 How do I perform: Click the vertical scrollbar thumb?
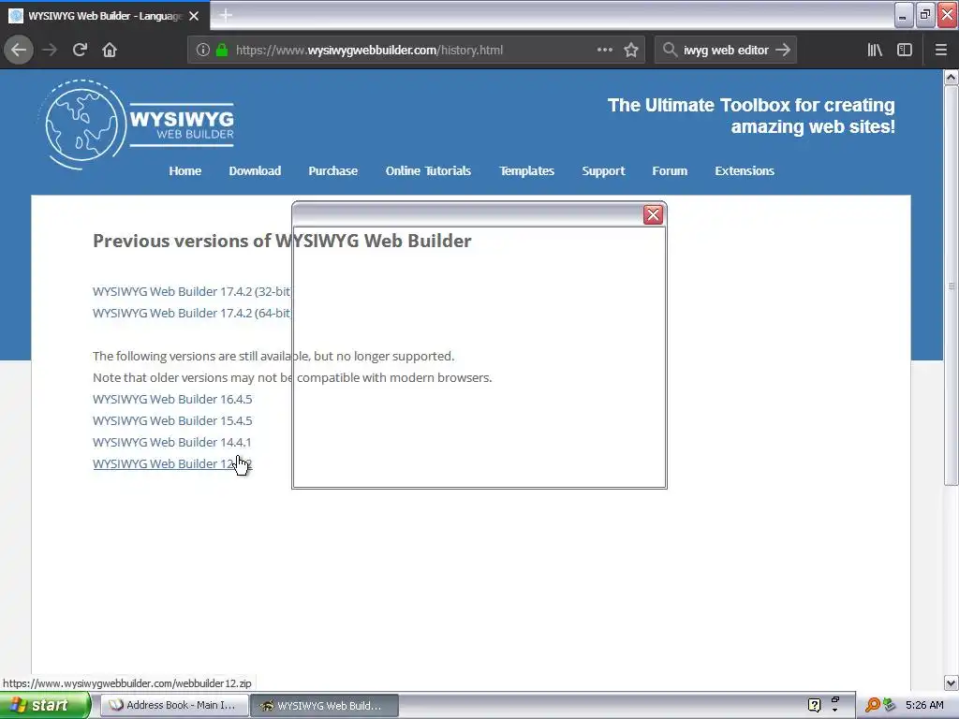(x=952, y=286)
